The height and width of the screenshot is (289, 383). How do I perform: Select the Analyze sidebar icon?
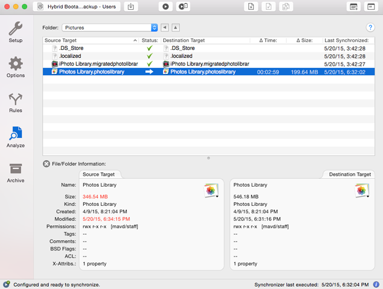tap(16, 137)
